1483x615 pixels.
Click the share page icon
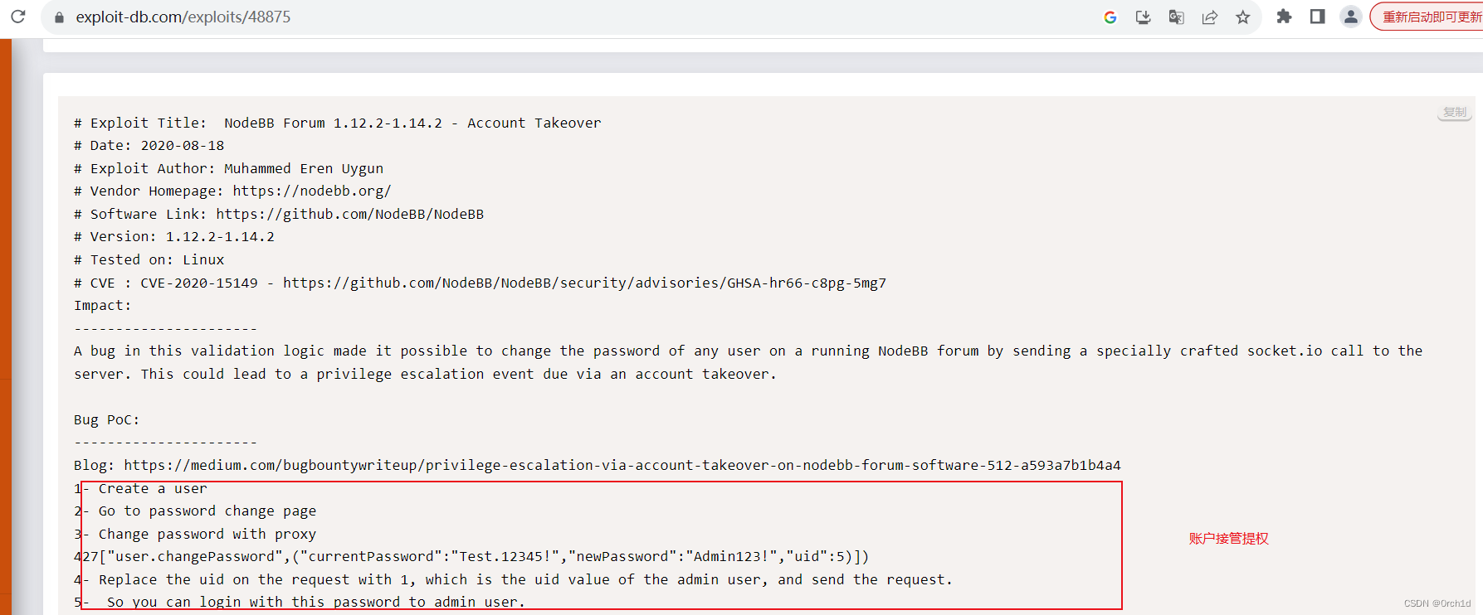pos(1210,17)
